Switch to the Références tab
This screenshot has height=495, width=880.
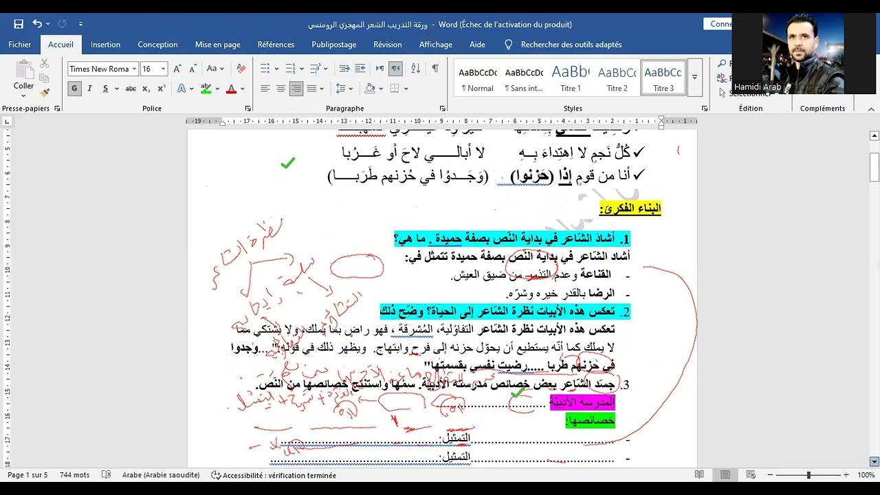coord(276,45)
